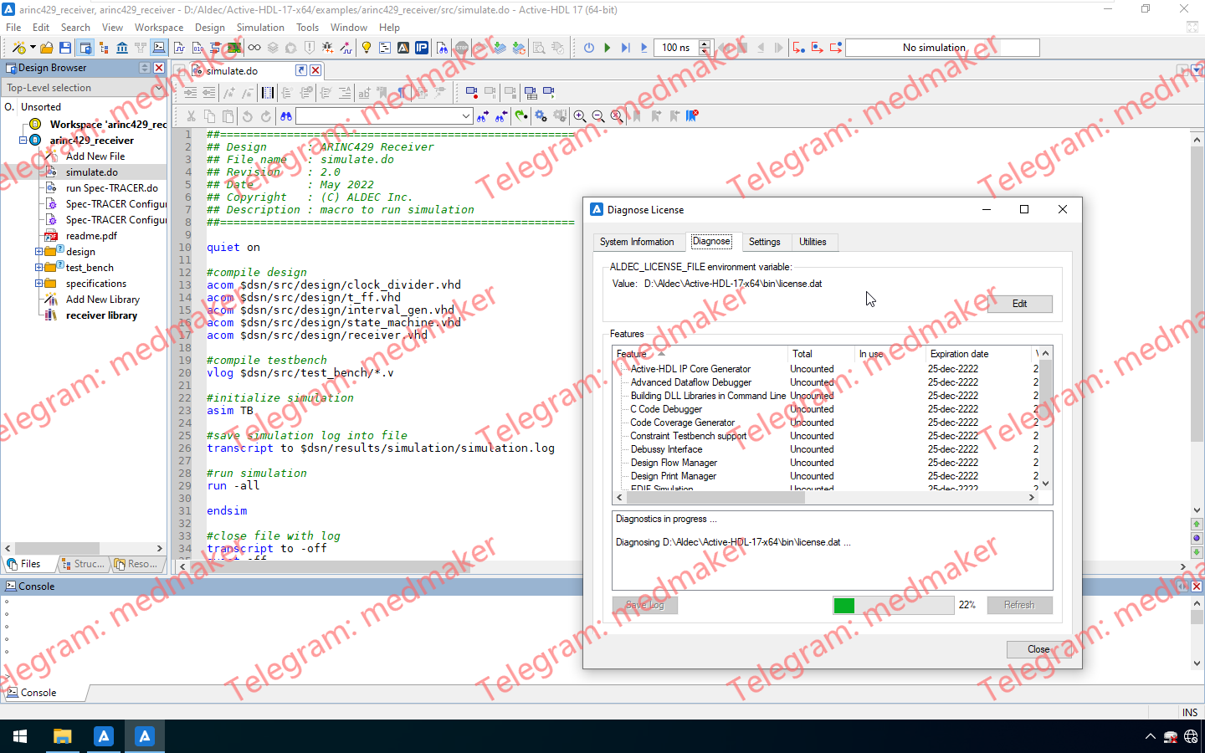Open the Library Manager bank icon
Viewport: 1205px width, 753px height.
[x=122, y=48]
